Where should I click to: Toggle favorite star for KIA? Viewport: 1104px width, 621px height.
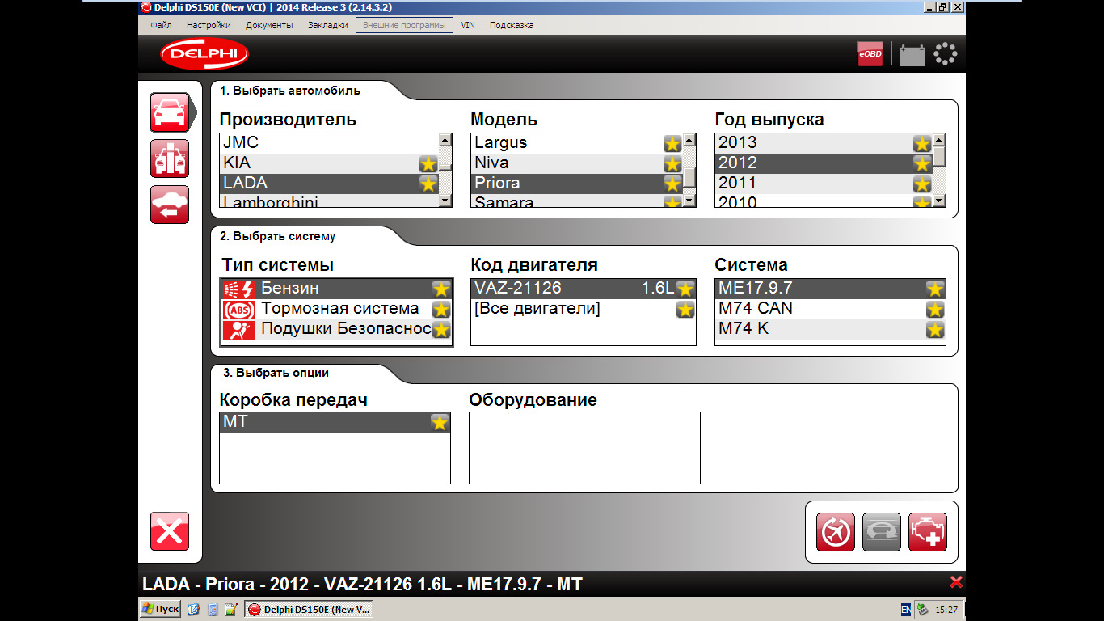click(428, 164)
